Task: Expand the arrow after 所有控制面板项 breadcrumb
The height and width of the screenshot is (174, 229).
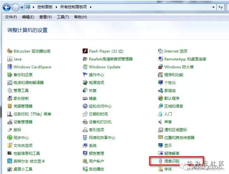Action: (91, 7)
